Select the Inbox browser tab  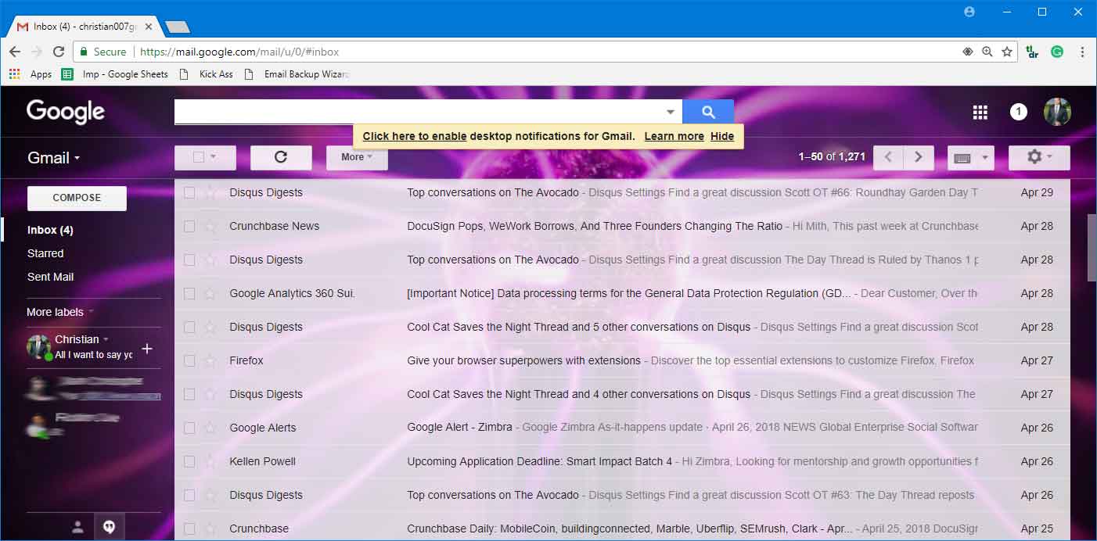tap(85, 27)
